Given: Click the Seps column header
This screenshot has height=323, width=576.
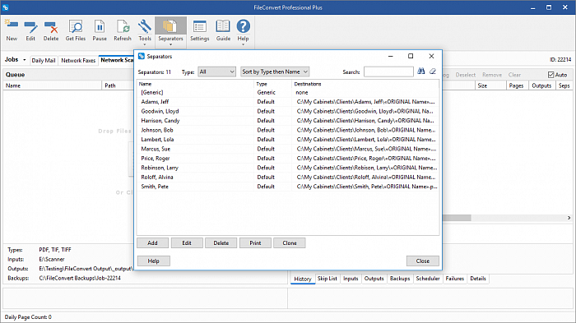Looking at the screenshot, I should click(x=564, y=85).
